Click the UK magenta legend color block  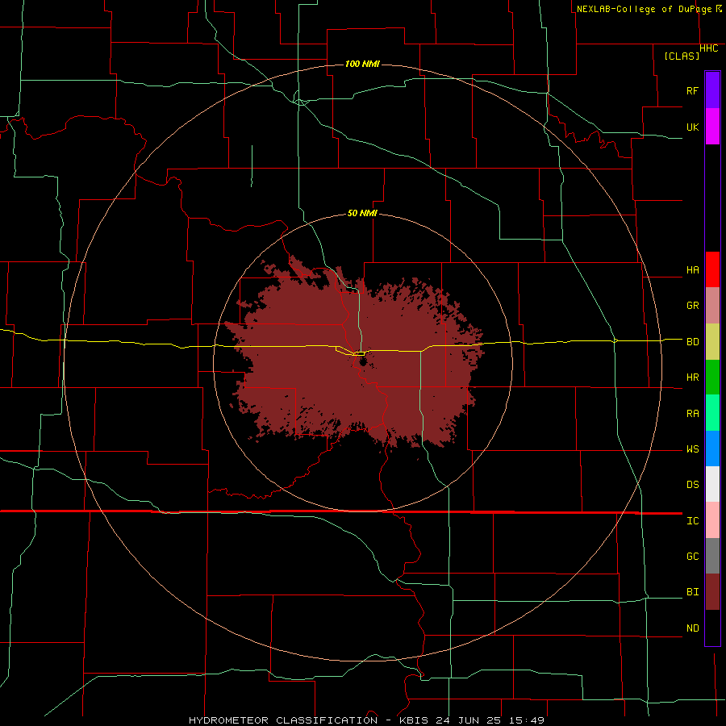712,127
